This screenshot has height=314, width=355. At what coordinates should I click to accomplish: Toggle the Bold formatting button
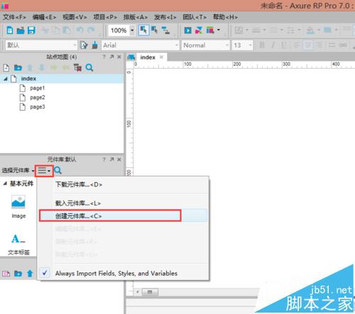(x=262, y=45)
